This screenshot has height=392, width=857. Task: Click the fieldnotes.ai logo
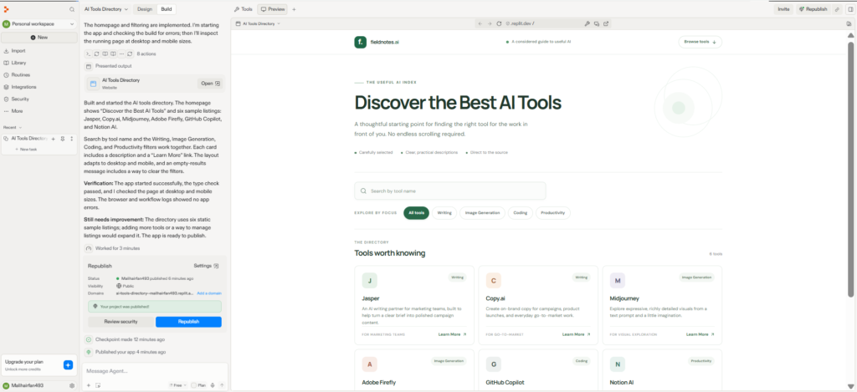[x=377, y=42]
